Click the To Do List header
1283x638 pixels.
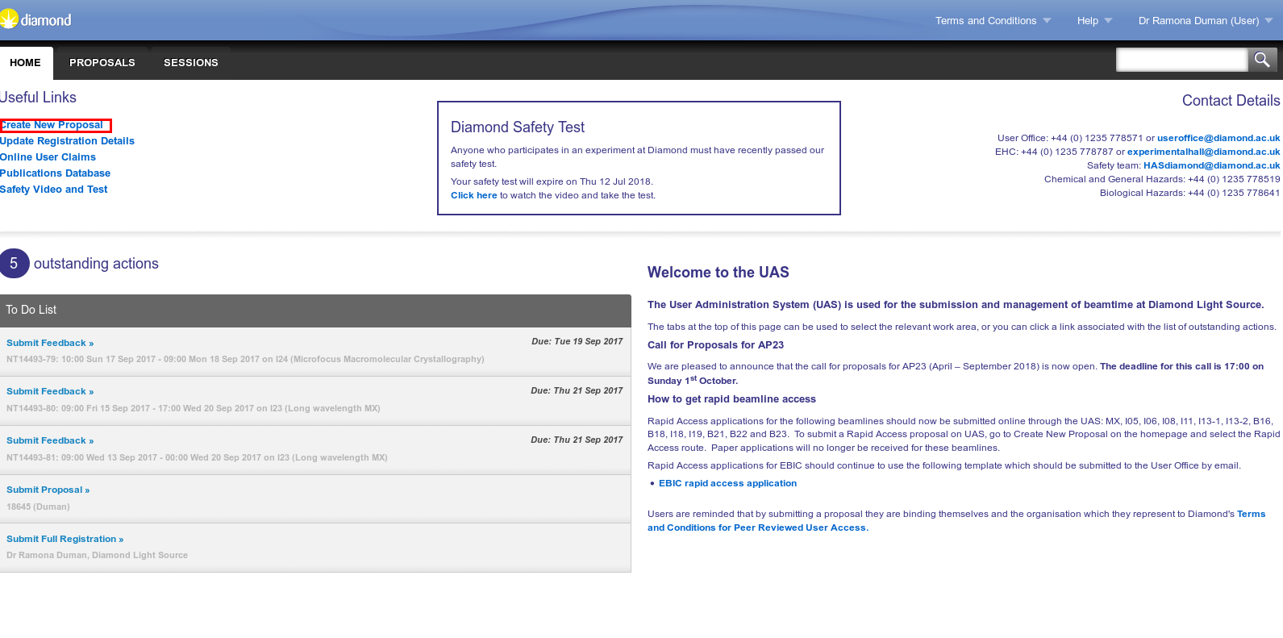coord(315,311)
